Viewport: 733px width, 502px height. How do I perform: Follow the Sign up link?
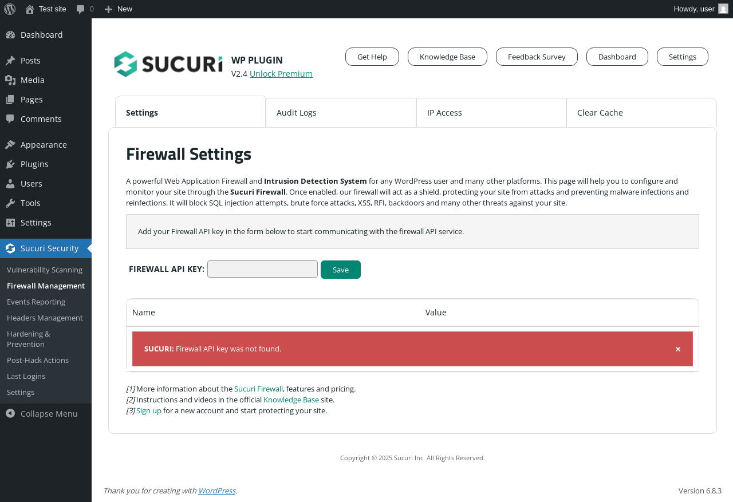[149, 410]
